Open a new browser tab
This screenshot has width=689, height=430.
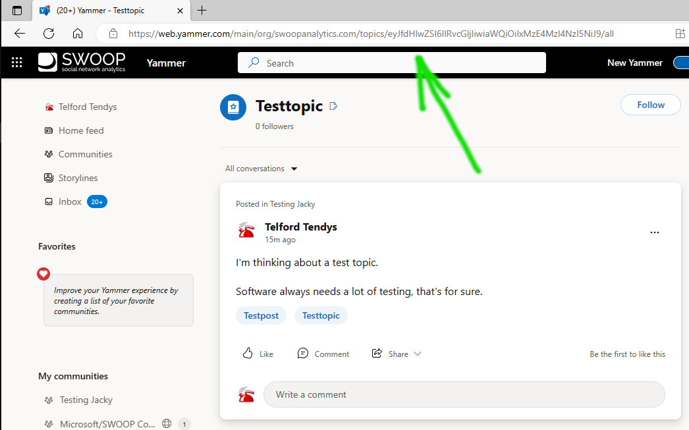[202, 11]
